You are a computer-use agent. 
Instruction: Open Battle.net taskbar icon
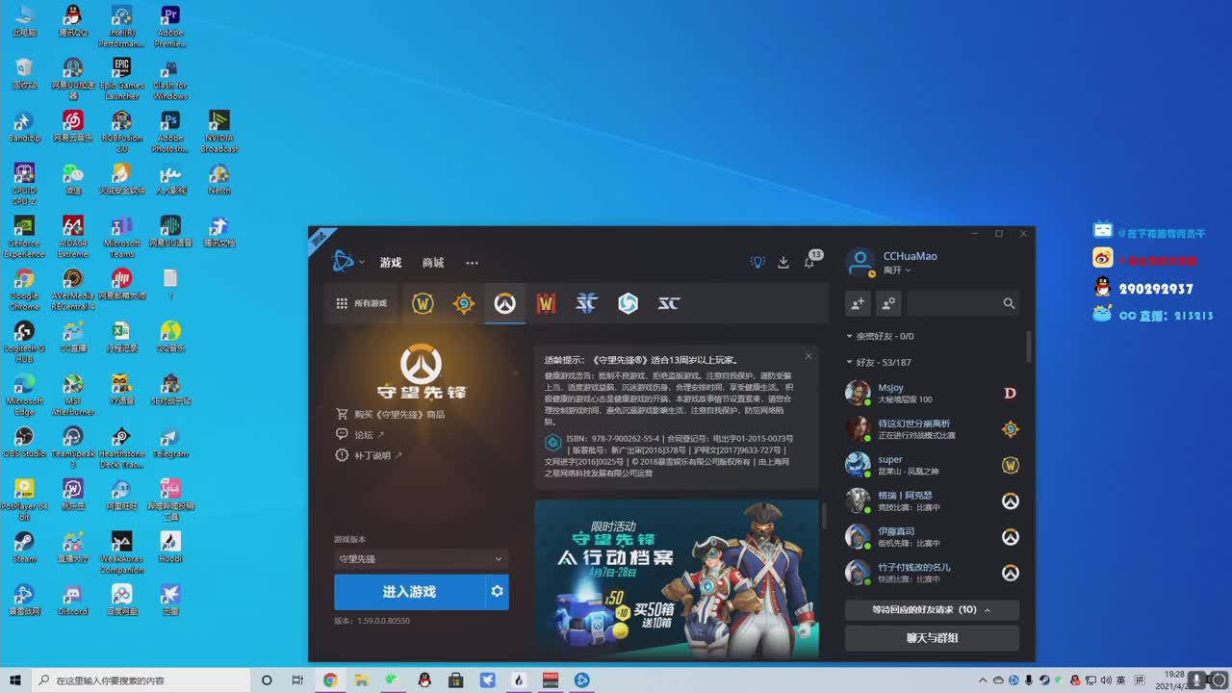[x=581, y=680]
